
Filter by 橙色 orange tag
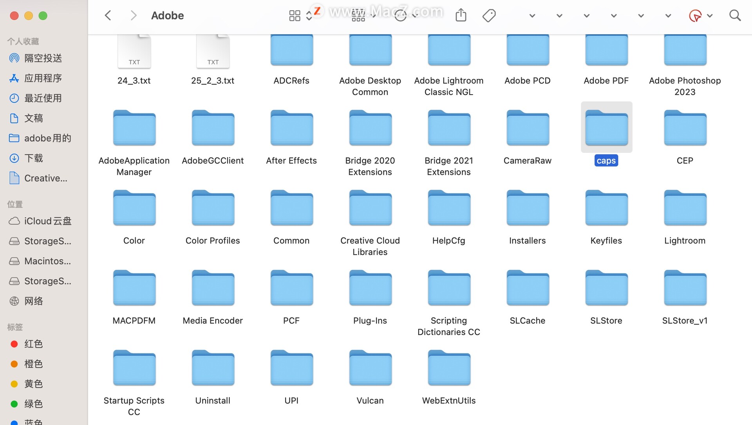click(33, 363)
